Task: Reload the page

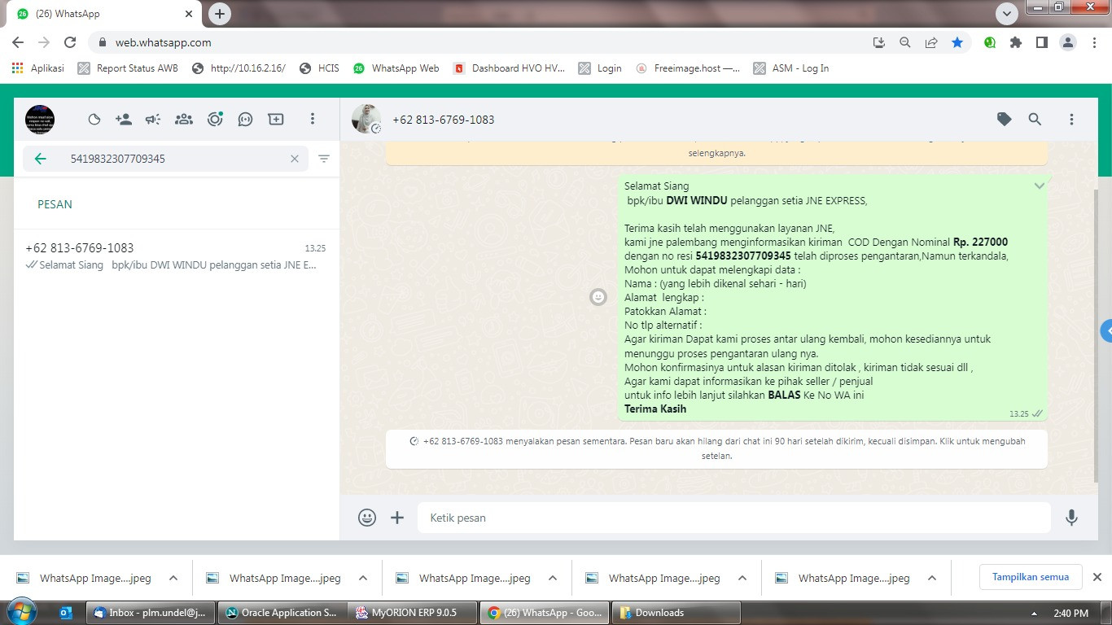Action: 70,42
